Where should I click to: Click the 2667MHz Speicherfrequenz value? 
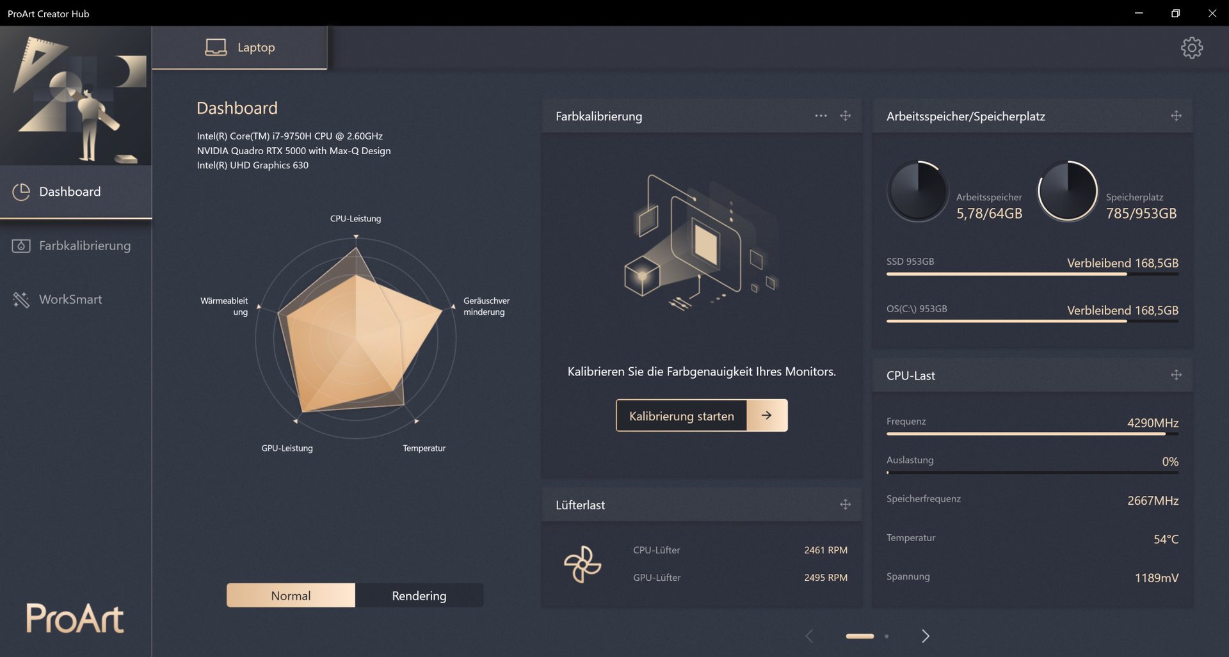[1153, 500]
